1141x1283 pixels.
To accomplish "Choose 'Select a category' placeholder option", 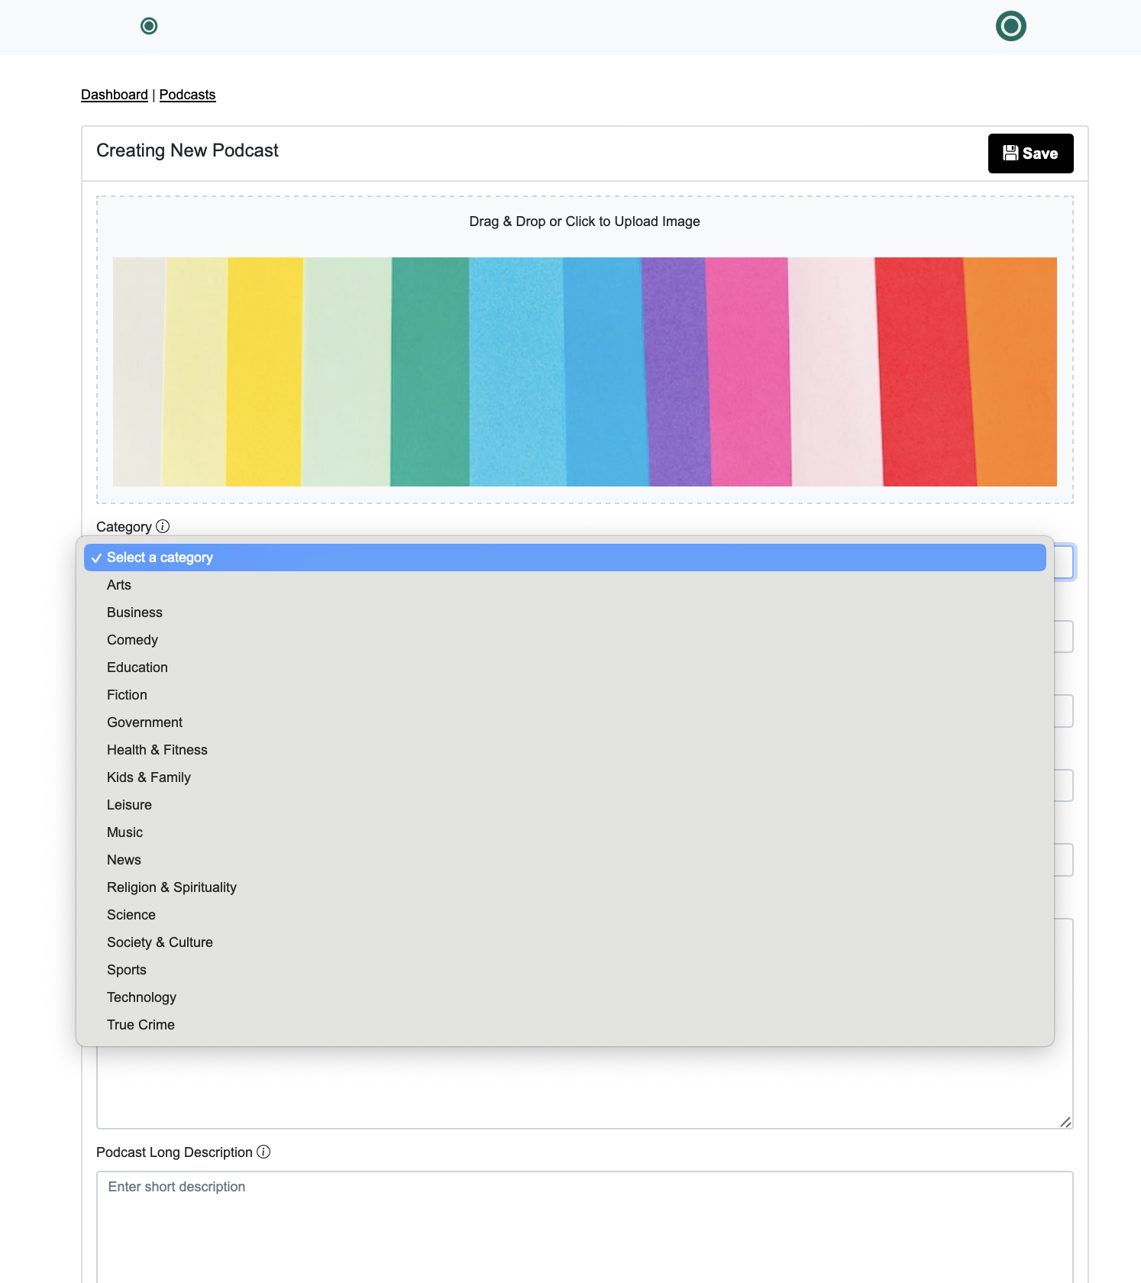I will (x=565, y=557).
